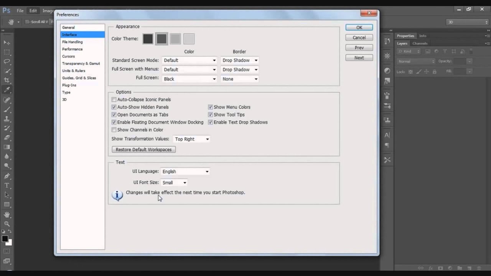
Task: Open the UI Font Size selector
Action: pyautogui.click(x=174, y=183)
